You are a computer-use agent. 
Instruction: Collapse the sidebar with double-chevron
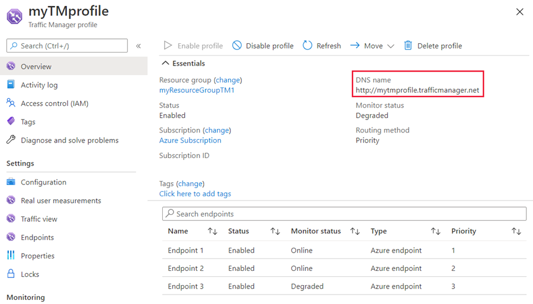click(139, 46)
